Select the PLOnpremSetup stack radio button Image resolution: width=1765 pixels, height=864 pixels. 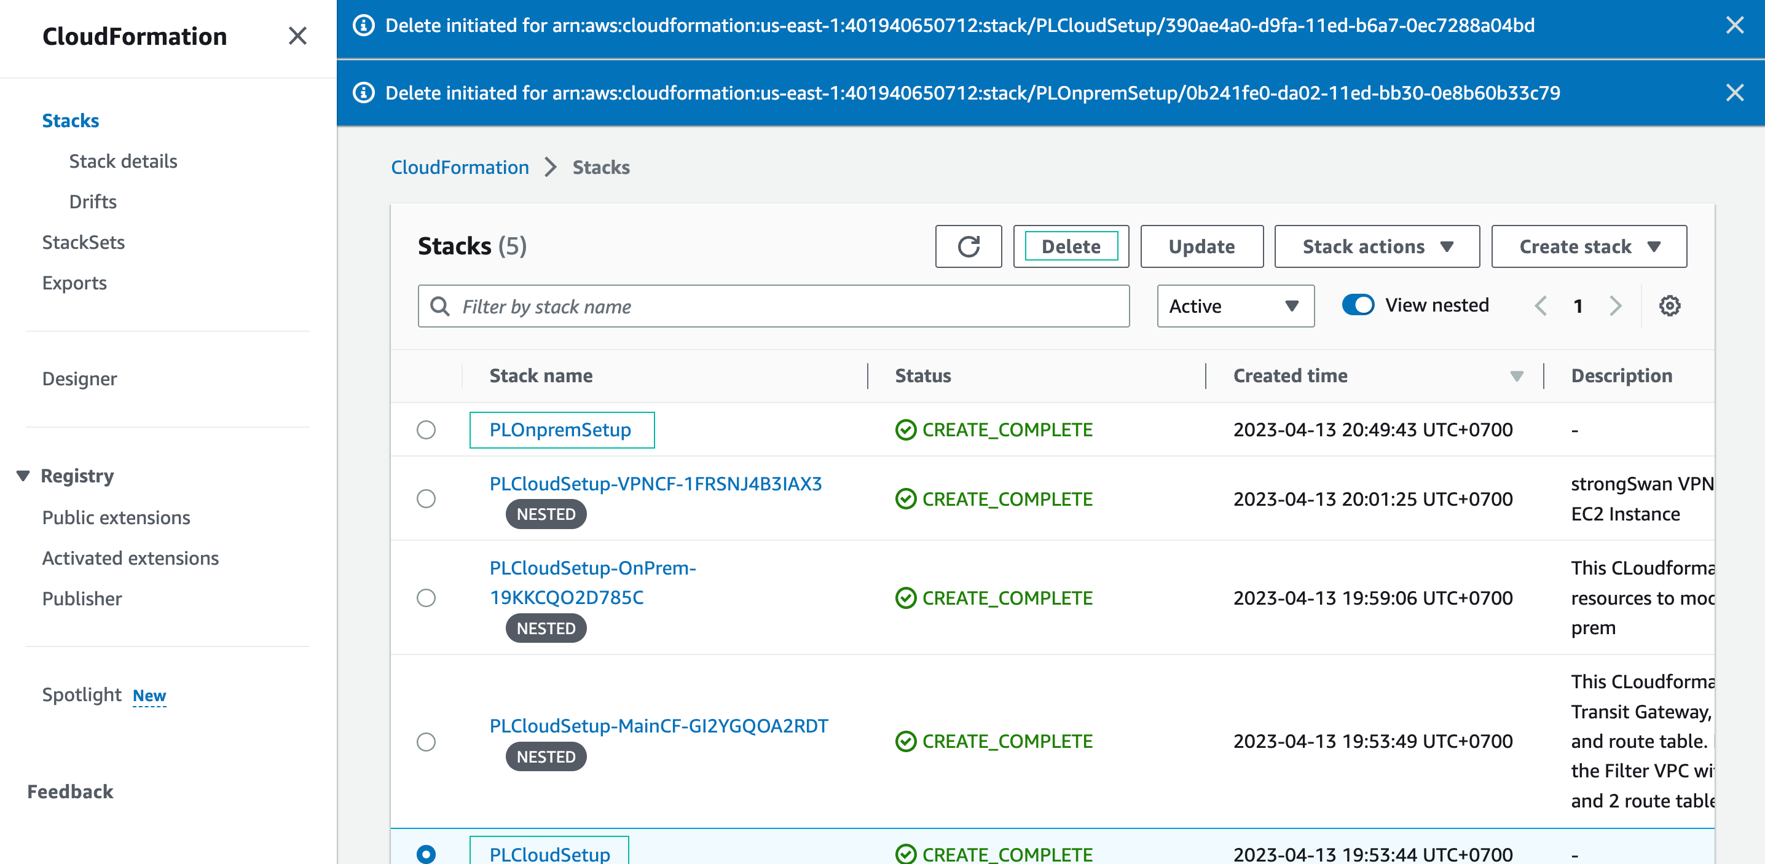[426, 430]
